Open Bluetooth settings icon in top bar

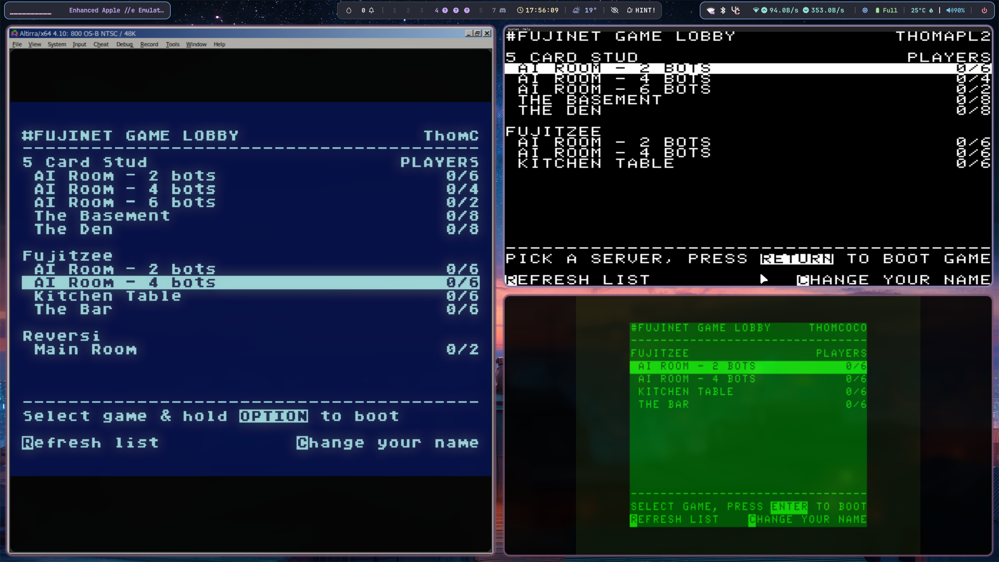click(723, 10)
